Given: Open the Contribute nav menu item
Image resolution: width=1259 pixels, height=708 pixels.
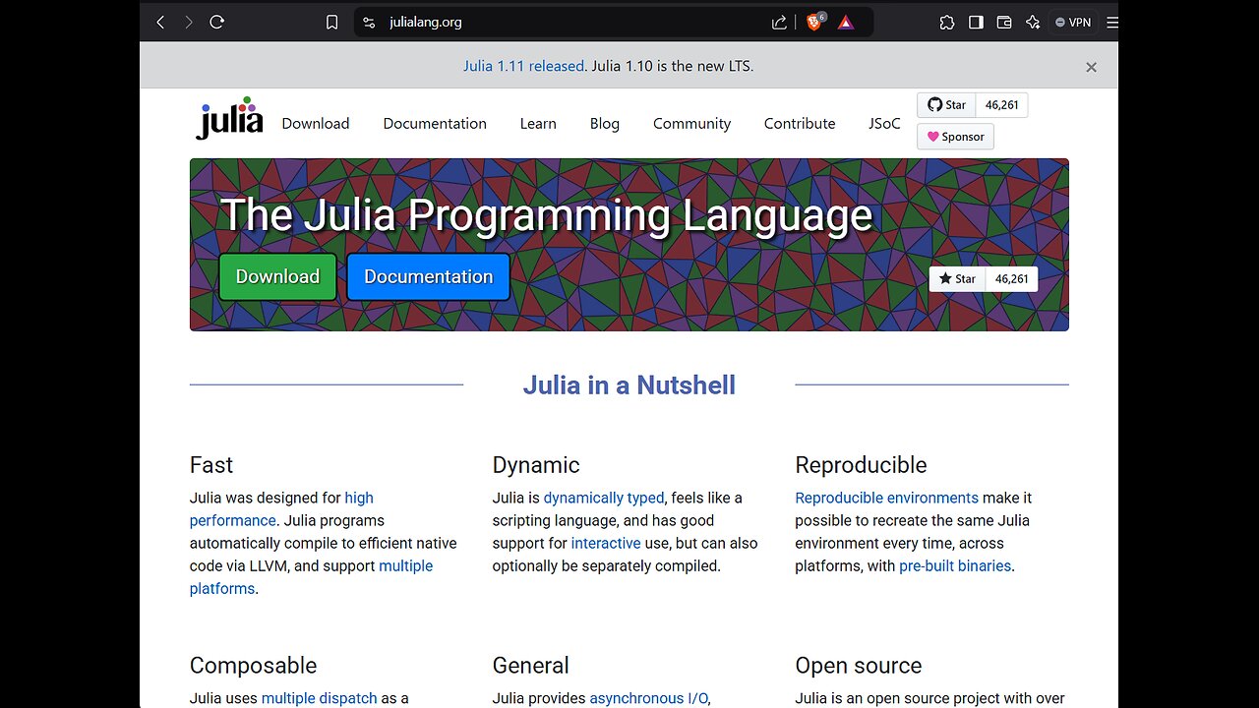Looking at the screenshot, I should click(x=800, y=123).
